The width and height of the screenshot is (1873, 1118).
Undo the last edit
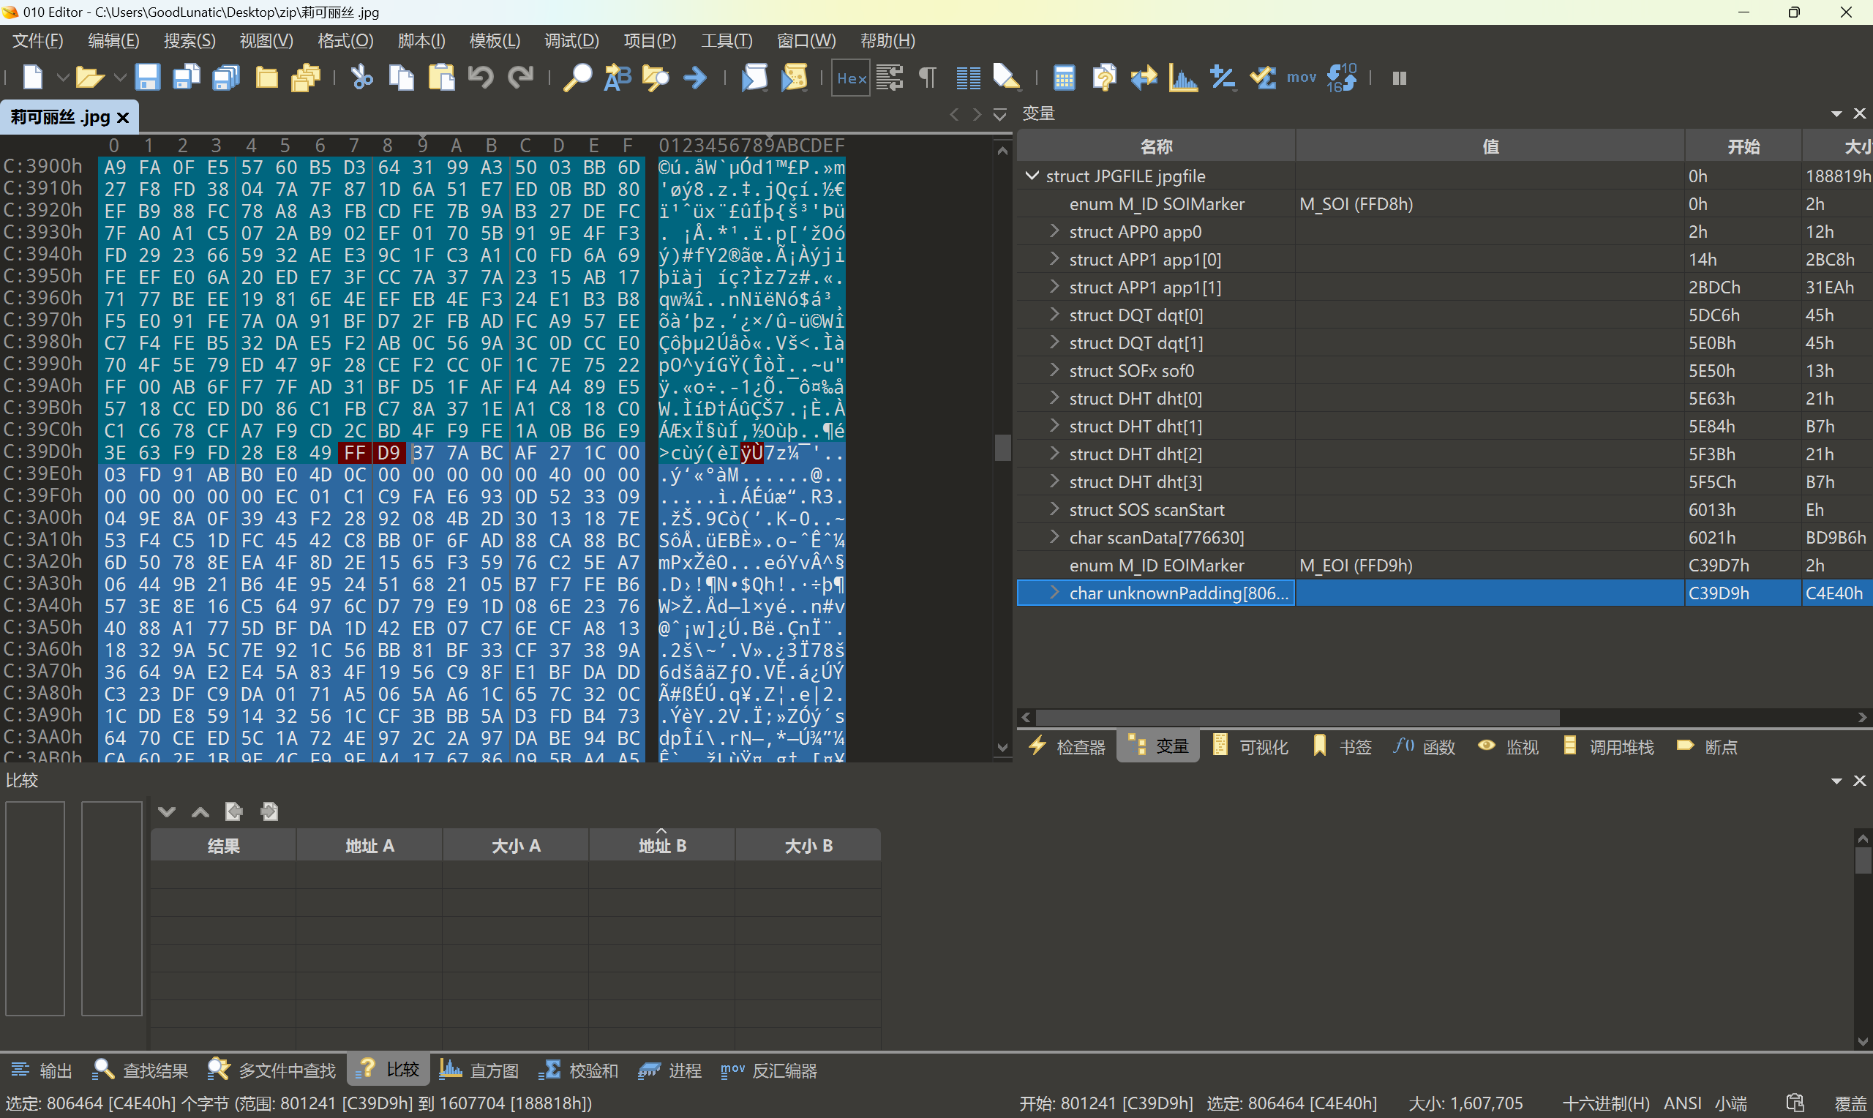481,77
